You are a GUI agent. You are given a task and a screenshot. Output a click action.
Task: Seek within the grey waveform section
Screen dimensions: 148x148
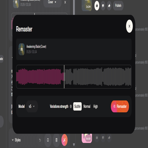click(x=98, y=77)
